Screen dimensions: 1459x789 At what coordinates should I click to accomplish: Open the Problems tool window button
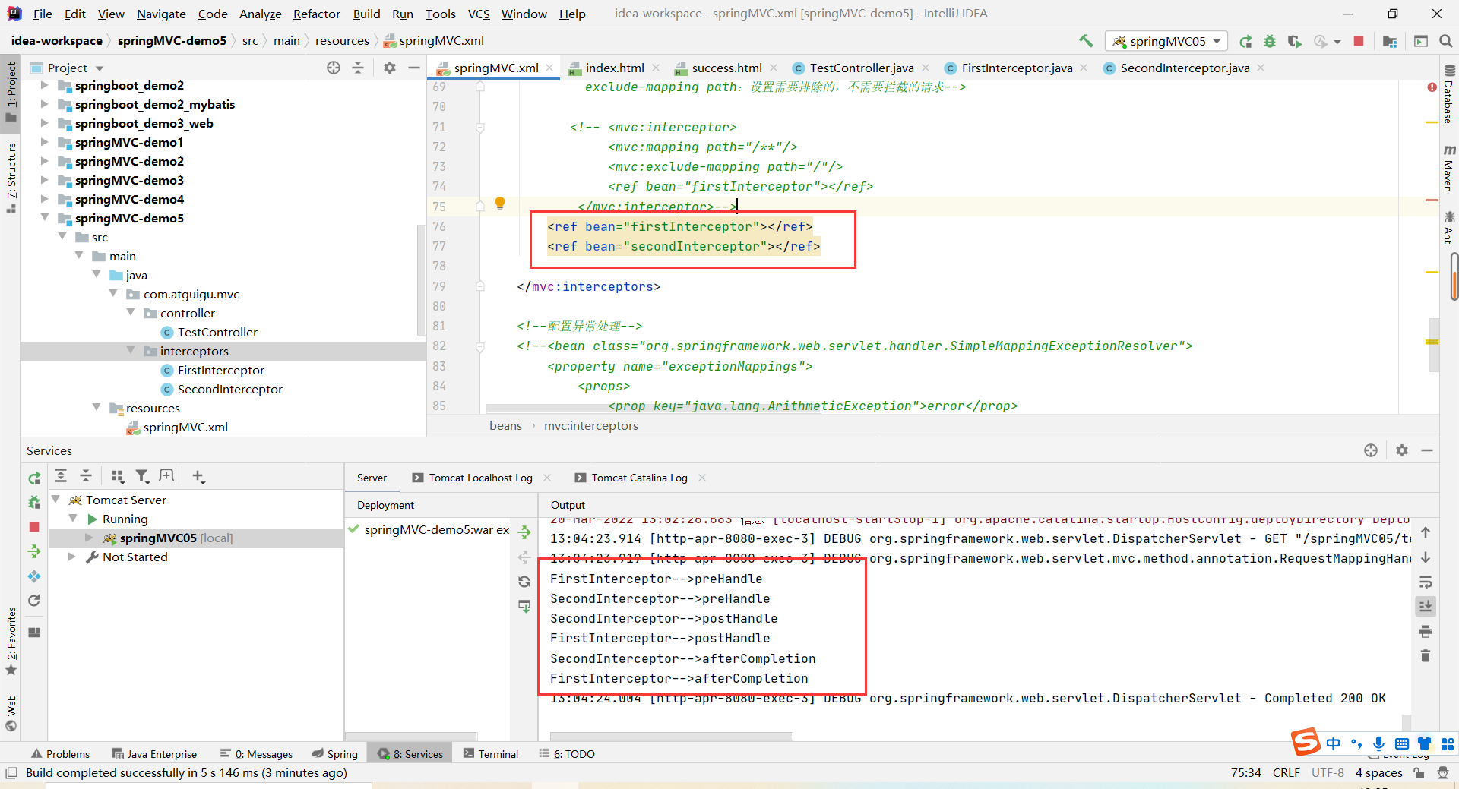(60, 753)
